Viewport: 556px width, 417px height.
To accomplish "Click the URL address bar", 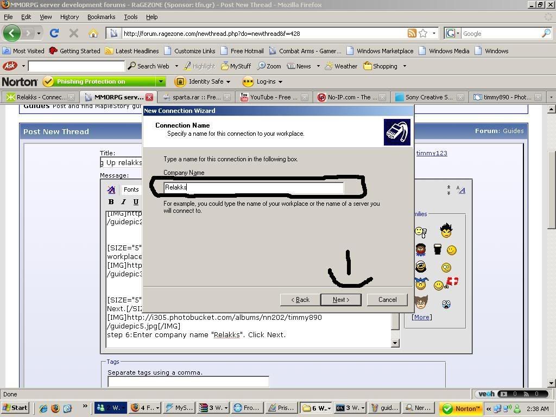I will [263, 33].
